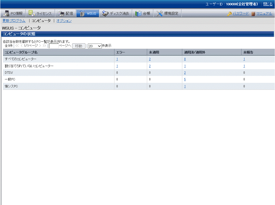275x205 pixels.
Task: Switch to the 配信 tab
Action: click(x=65, y=13)
